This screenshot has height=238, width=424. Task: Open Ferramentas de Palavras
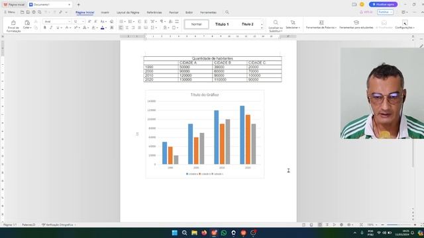pos(321,24)
